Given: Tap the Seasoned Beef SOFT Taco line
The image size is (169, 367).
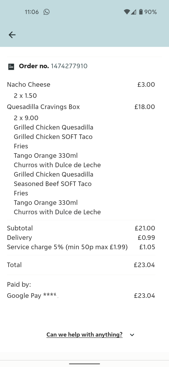Looking at the screenshot, I should pos(53,184).
